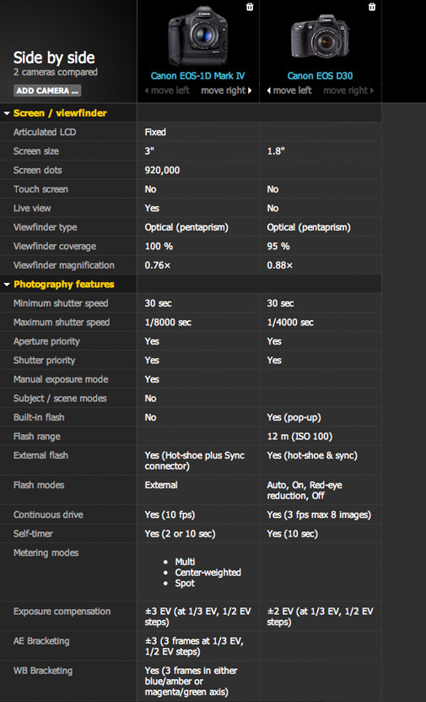Move Canon EOS D30 left
This screenshot has width=426, height=702.
pyautogui.click(x=289, y=90)
